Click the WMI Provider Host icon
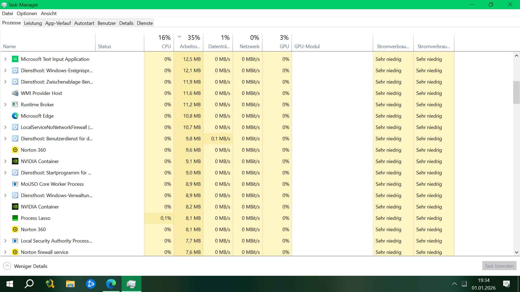Image resolution: width=520 pixels, height=292 pixels. tap(15, 93)
